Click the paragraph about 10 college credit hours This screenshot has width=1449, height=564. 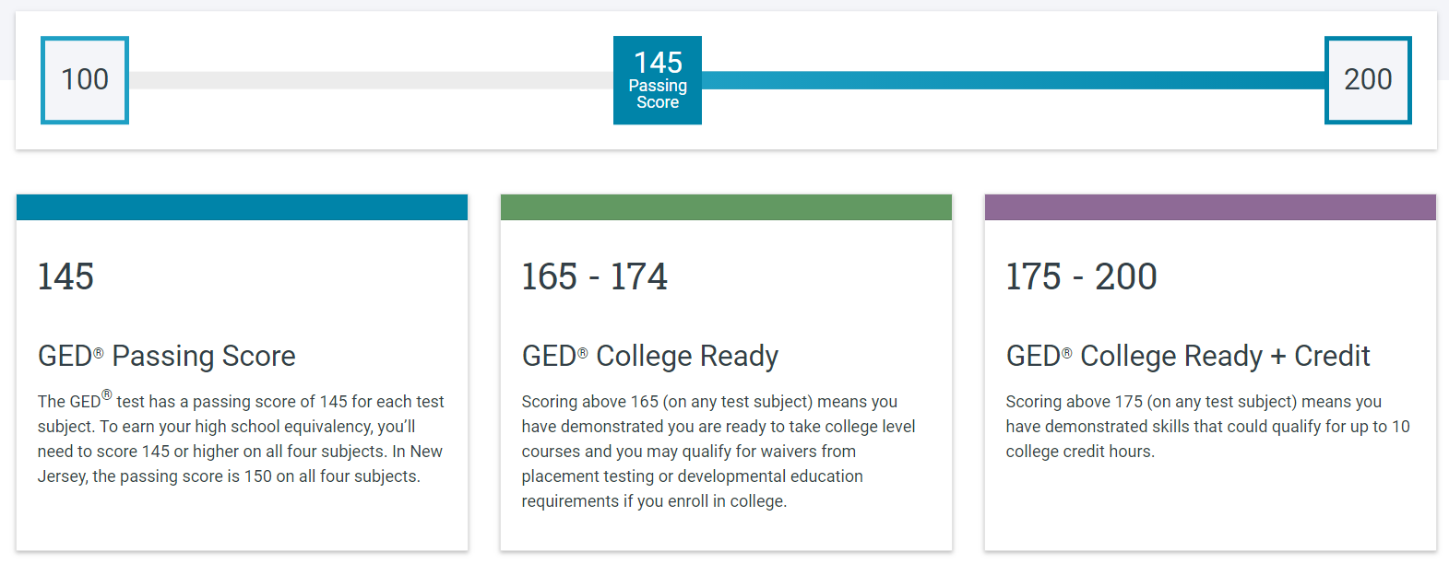tap(1207, 427)
